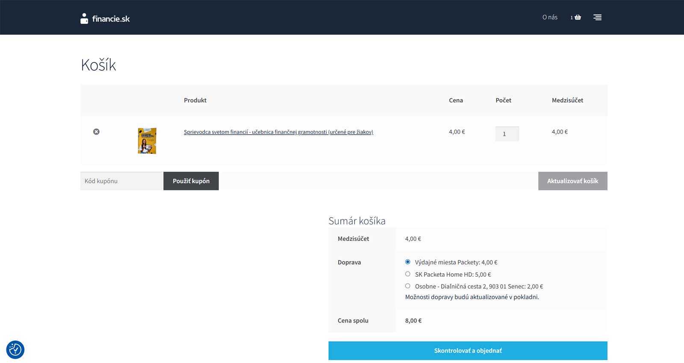The height and width of the screenshot is (363, 684).
Task: Click the financie.sk logo
Action: coord(105,18)
